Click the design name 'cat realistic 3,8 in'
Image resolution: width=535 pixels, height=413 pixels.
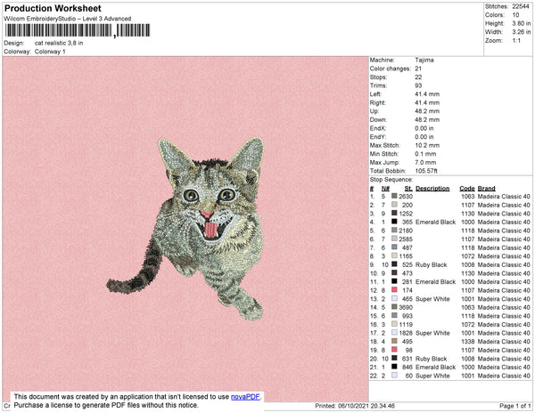[59, 44]
